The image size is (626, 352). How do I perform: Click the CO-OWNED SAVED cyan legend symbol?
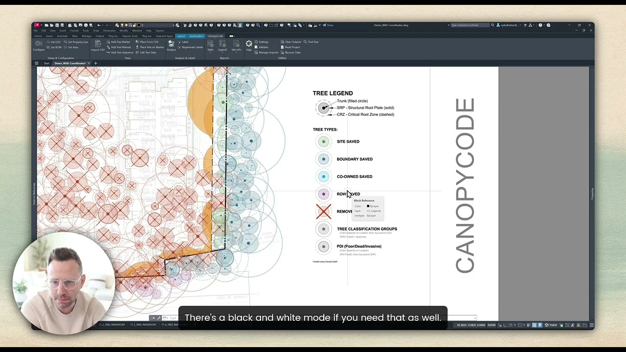tap(323, 176)
